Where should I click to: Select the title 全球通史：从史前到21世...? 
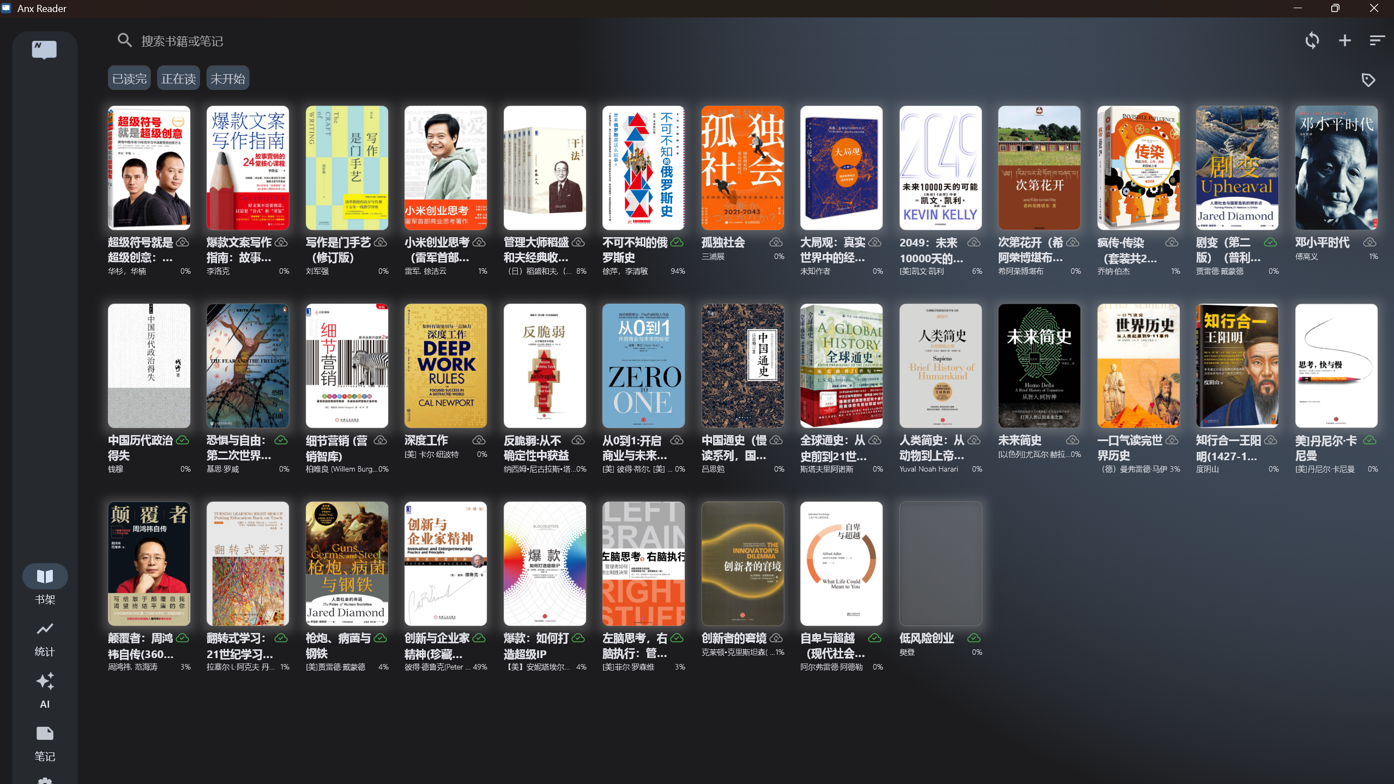[x=833, y=448]
